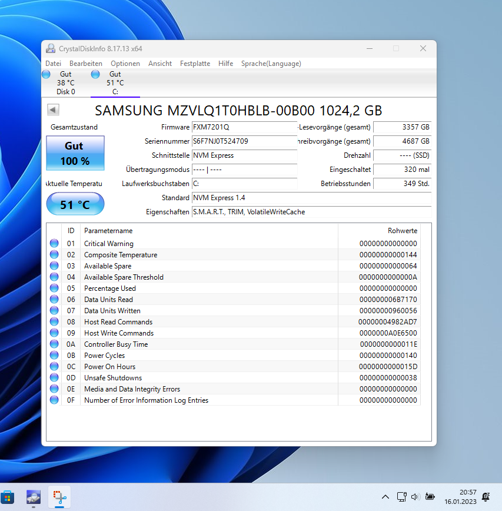Click the Seriennummer field value
The height and width of the screenshot is (511, 502).
pos(244,141)
